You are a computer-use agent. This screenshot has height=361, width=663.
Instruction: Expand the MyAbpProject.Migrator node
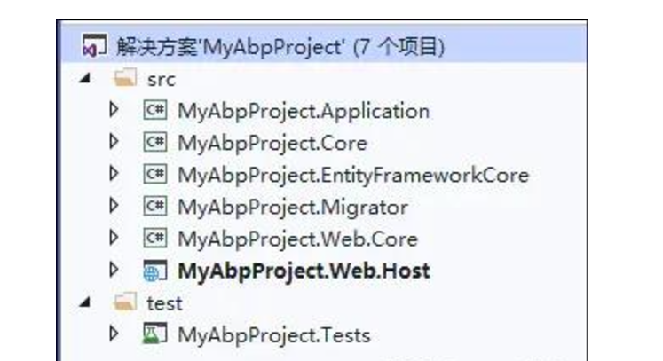point(114,206)
